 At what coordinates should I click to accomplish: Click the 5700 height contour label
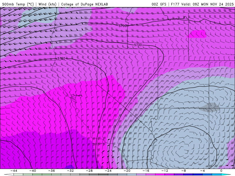click(122, 26)
